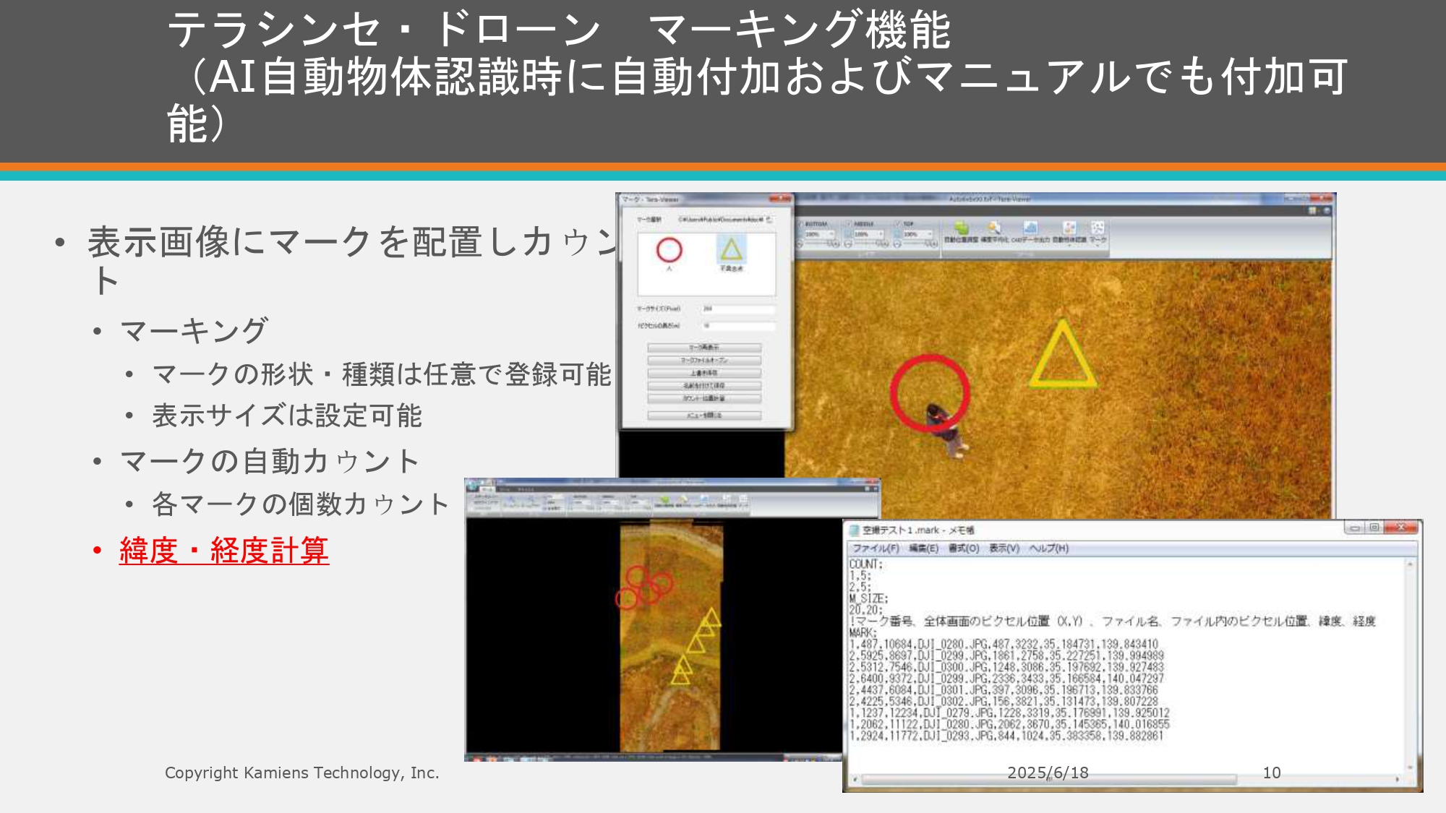Open the BOTTOM opacity percentage dropdown
This screenshot has width=1446, height=813.
tap(831, 234)
